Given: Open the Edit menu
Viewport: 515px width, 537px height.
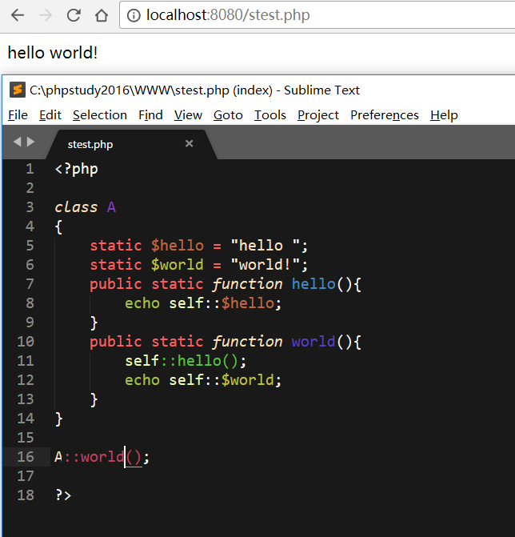Looking at the screenshot, I should [x=50, y=115].
